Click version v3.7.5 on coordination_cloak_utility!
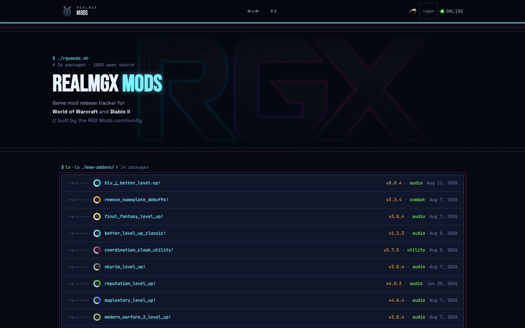 [x=391, y=250]
